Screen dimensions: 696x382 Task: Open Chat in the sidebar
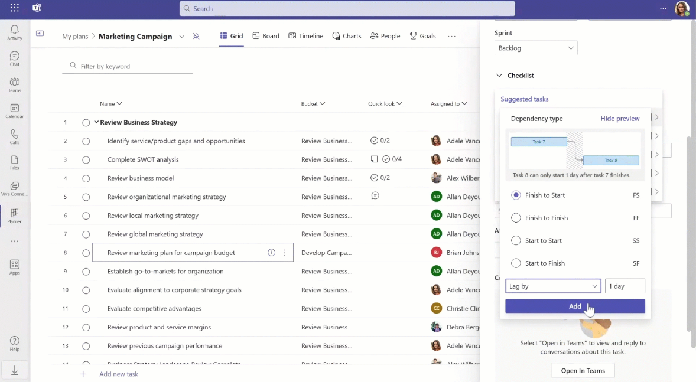point(14,58)
